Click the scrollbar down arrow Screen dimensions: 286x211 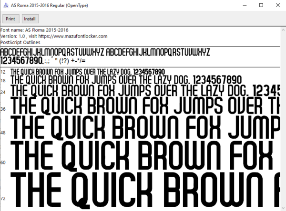[x=283, y=208]
